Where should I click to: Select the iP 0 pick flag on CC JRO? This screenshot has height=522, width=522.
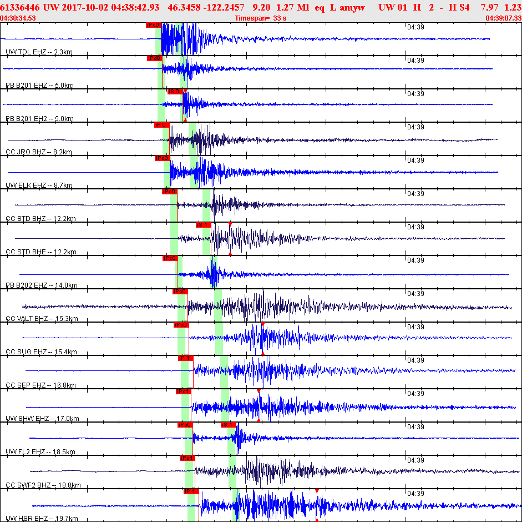coord(162,125)
